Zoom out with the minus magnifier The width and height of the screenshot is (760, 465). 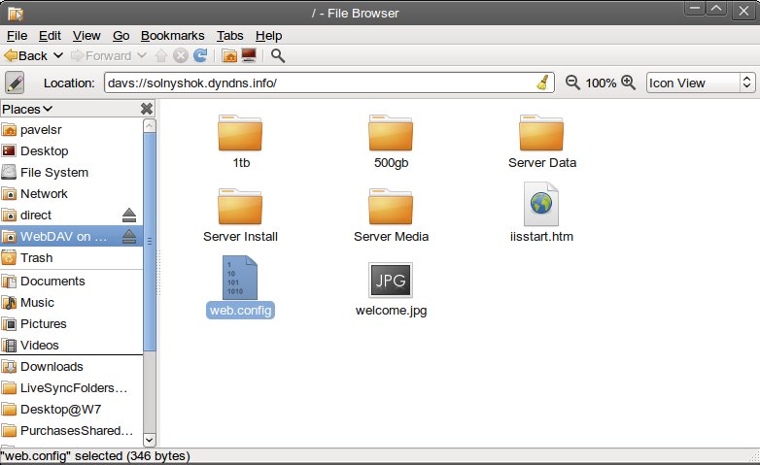572,83
